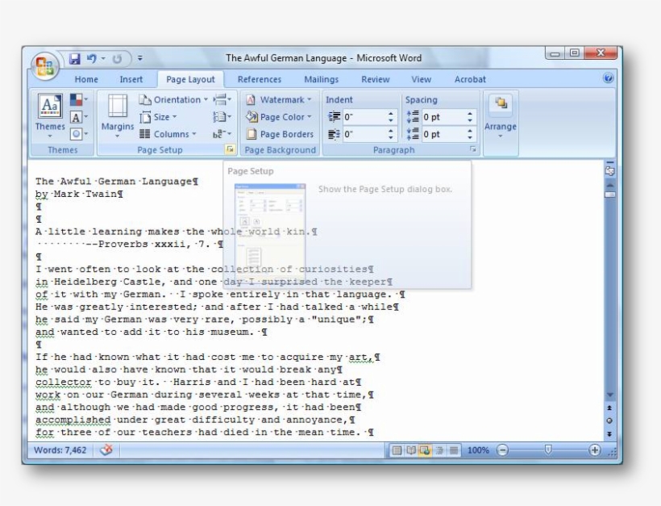661x506 pixels.
Task: Click the vertical scrollbar up arrow
Action: (610, 185)
